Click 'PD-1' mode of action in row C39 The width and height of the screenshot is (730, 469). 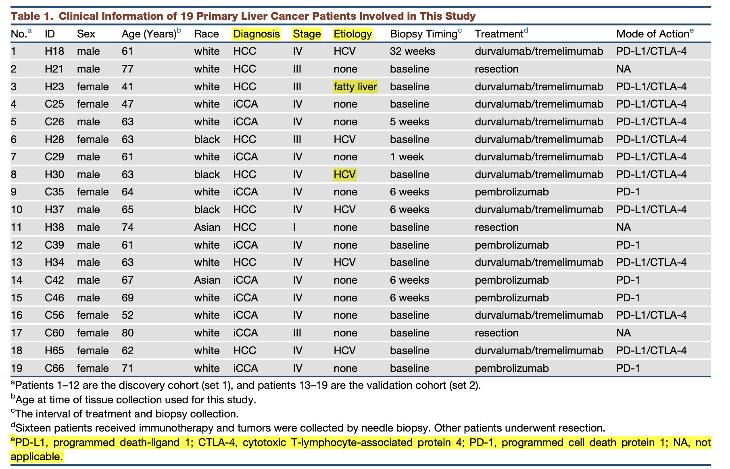[x=628, y=245]
